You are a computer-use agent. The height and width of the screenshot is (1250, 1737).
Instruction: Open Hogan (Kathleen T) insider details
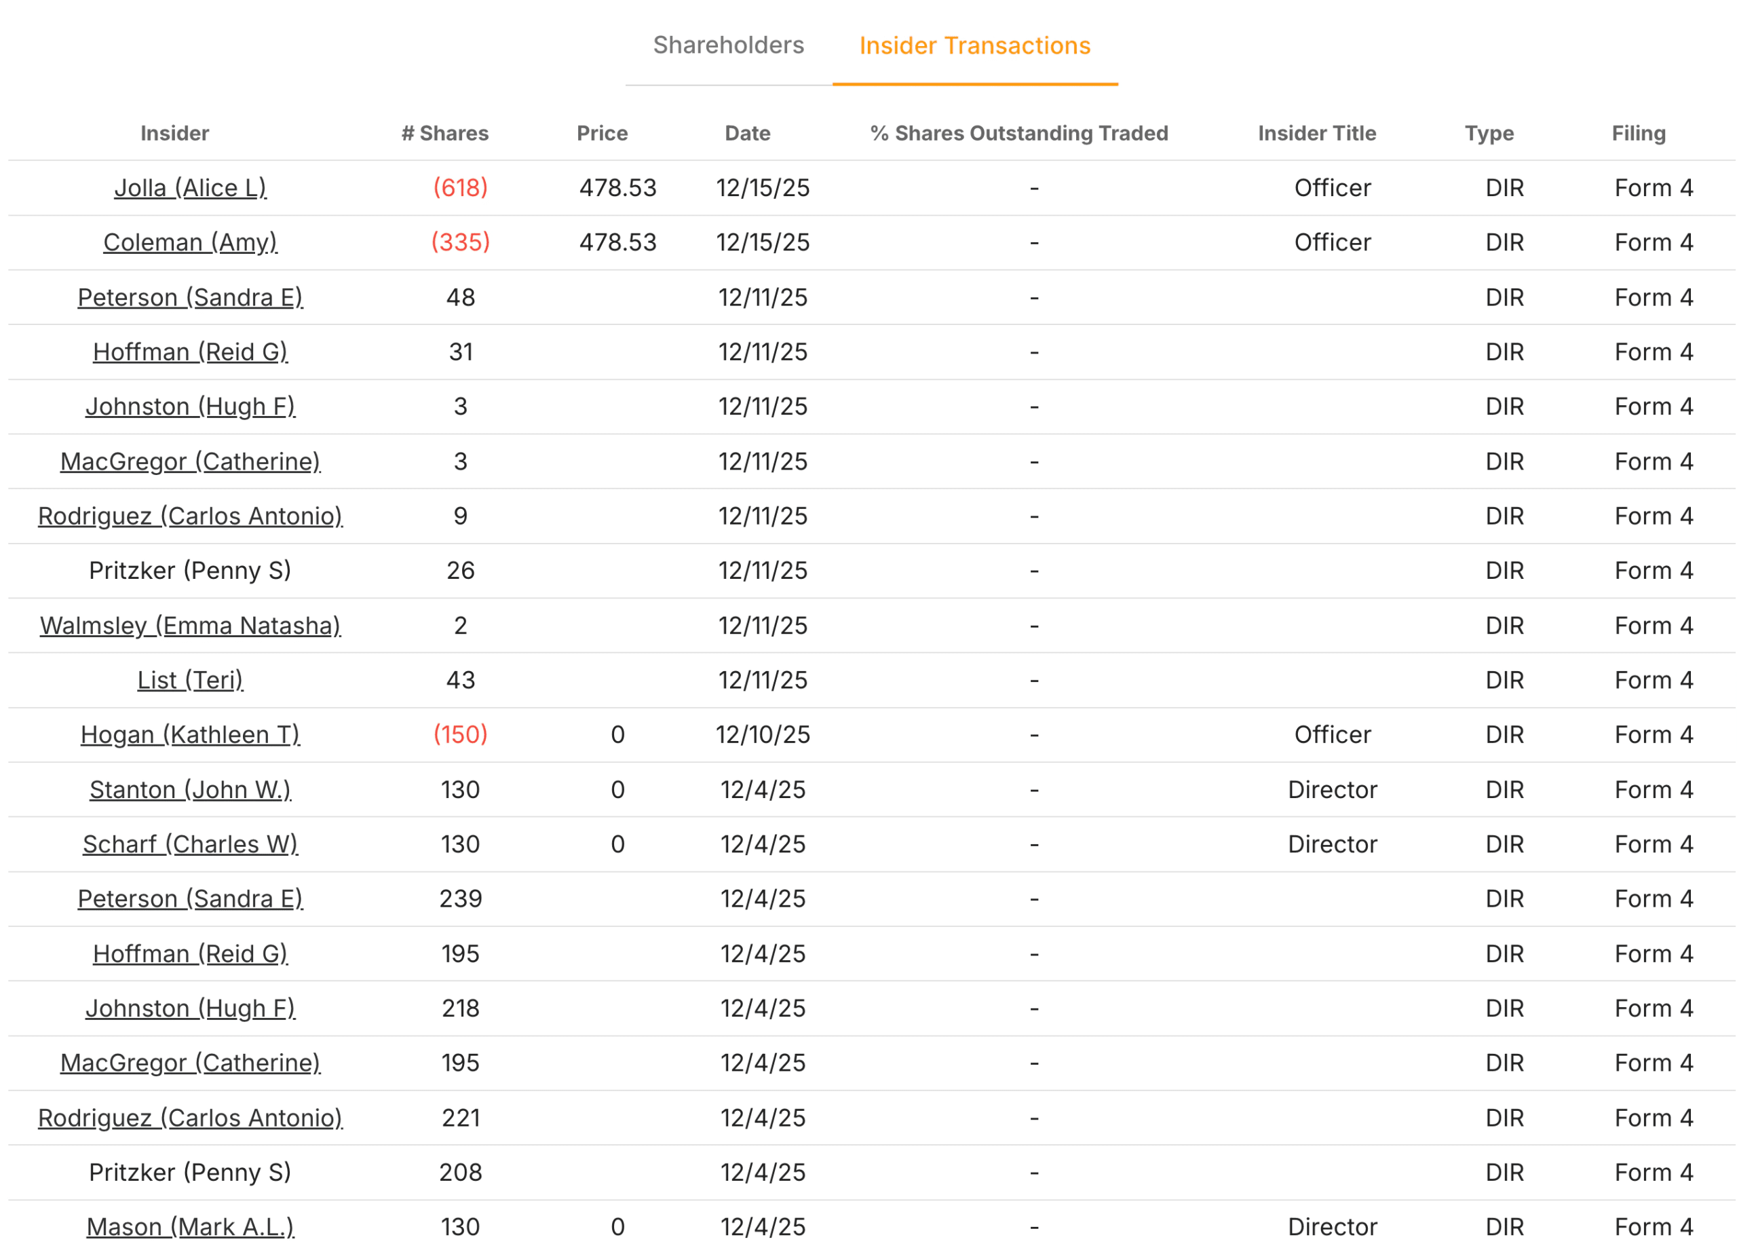click(x=190, y=734)
